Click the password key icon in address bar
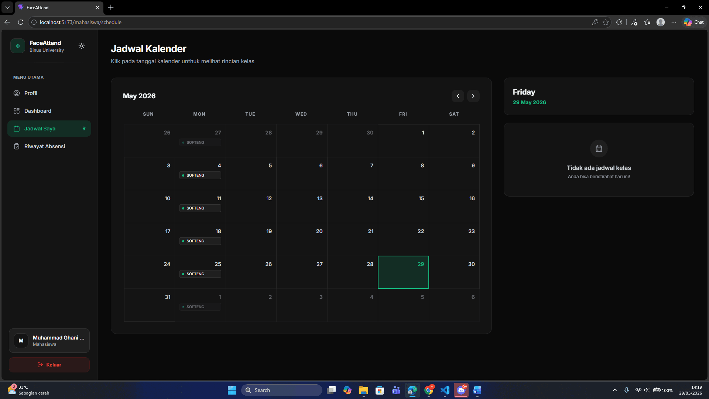 click(x=595, y=22)
